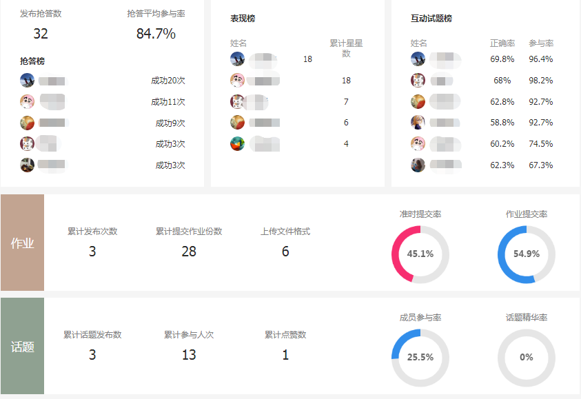
Task: Click the 累计星星数 column header
Action: point(346,48)
